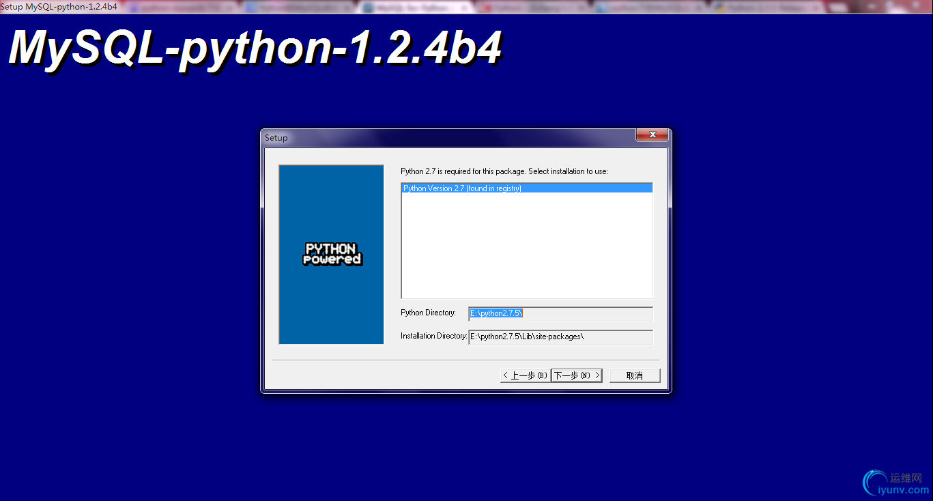This screenshot has width=933, height=501.
Task: Click the 'Python Directory:' label
Action: (x=428, y=313)
